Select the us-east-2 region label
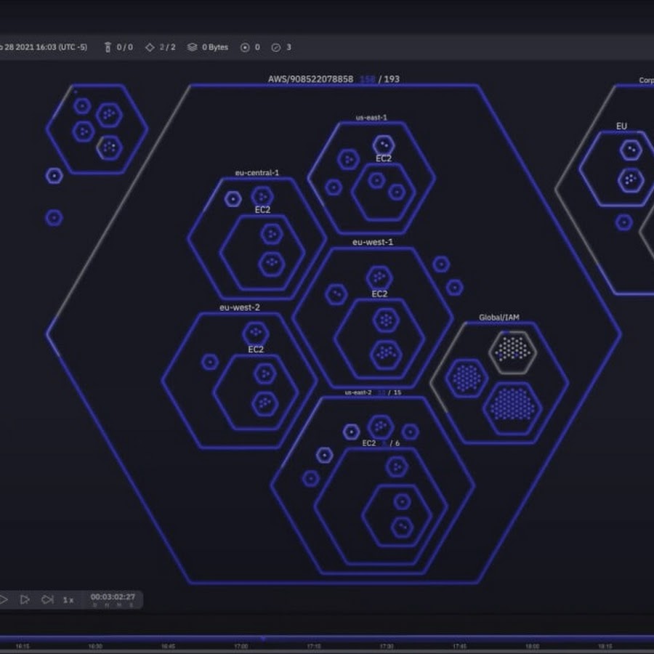 point(358,392)
